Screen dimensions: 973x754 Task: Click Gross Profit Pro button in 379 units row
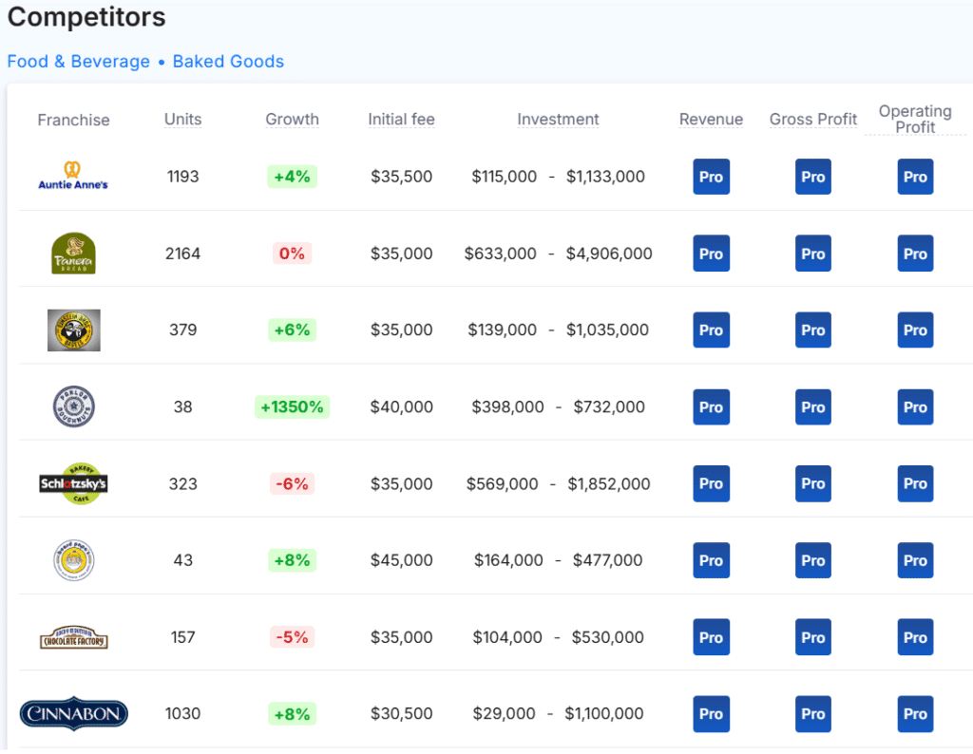coord(813,330)
